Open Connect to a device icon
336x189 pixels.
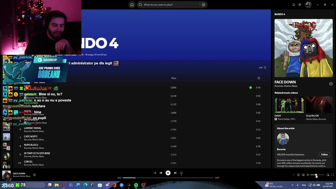click(x=303, y=175)
